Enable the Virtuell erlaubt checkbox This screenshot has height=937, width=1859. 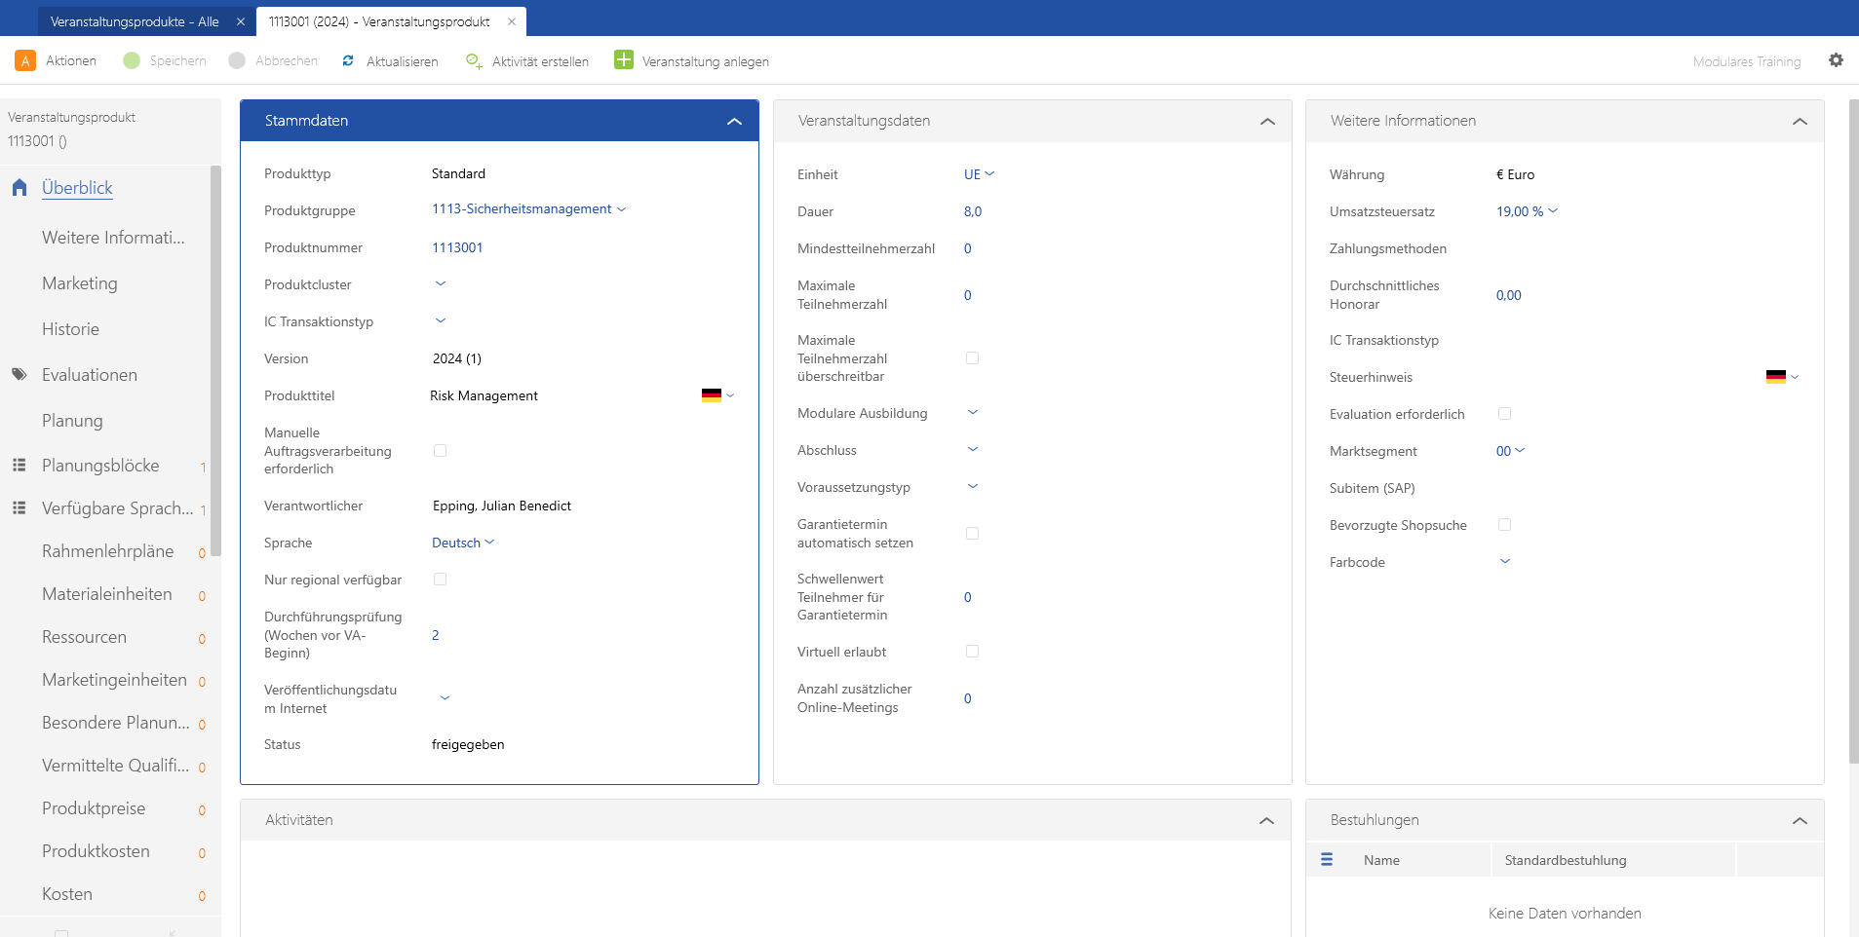972,652
